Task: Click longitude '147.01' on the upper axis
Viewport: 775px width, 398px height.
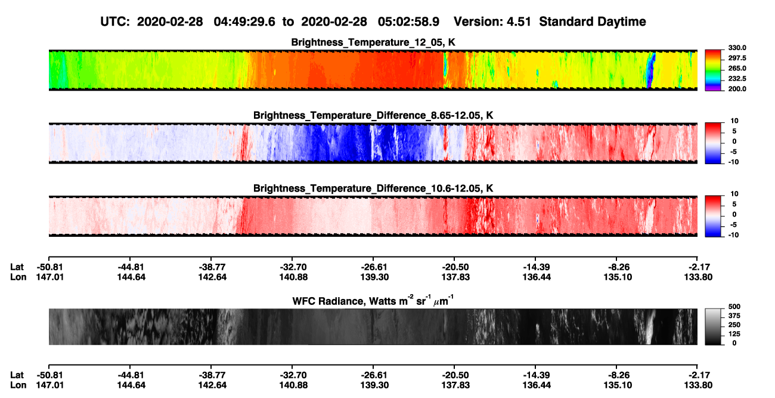Action: point(50,277)
